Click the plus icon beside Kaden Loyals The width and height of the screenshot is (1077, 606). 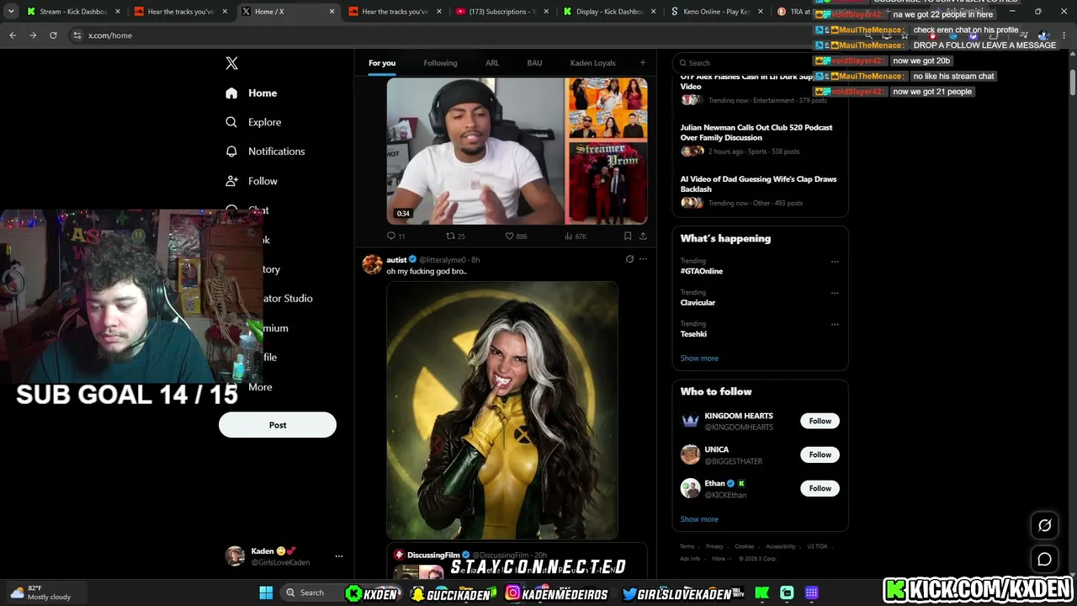pyautogui.click(x=643, y=62)
